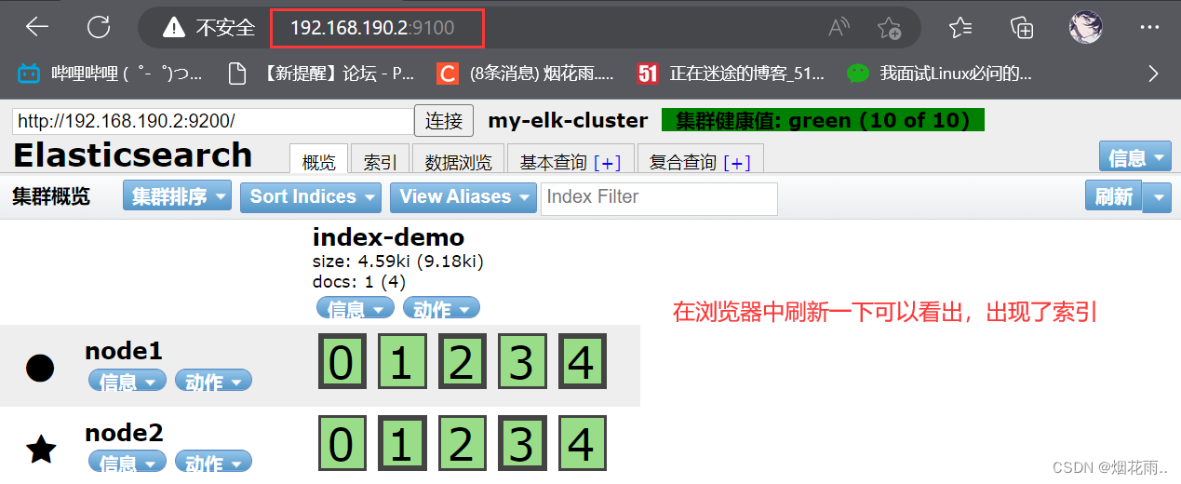Open the refresh interval dropdown arrow
This screenshot has width=1181, height=484.
point(1158,197)
